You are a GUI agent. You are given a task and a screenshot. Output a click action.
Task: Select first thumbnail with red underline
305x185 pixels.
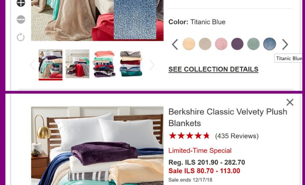pos(51,64)
